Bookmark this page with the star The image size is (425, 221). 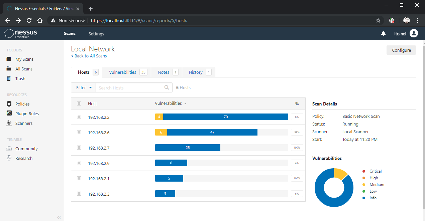(x=378, y=20)
